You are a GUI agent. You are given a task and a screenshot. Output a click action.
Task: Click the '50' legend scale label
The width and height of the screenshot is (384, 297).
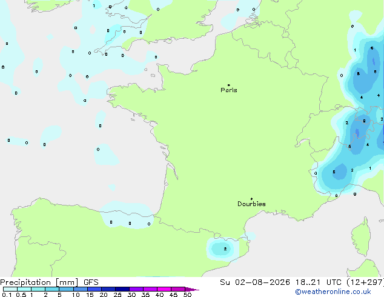click(187, 295)
